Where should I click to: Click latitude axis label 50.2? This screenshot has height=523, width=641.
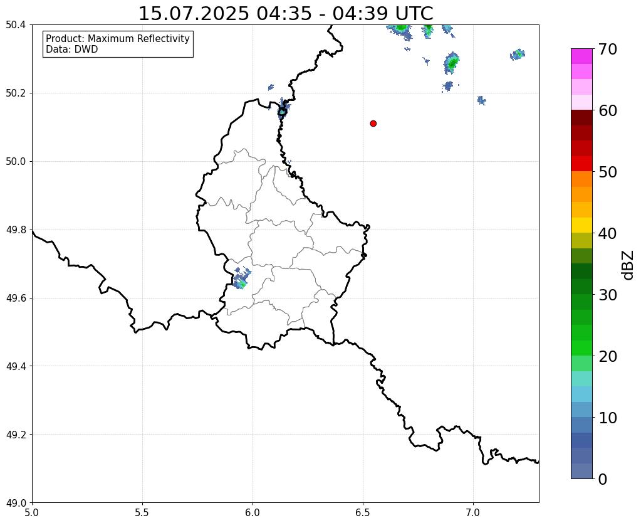click(x=16, y=93)
